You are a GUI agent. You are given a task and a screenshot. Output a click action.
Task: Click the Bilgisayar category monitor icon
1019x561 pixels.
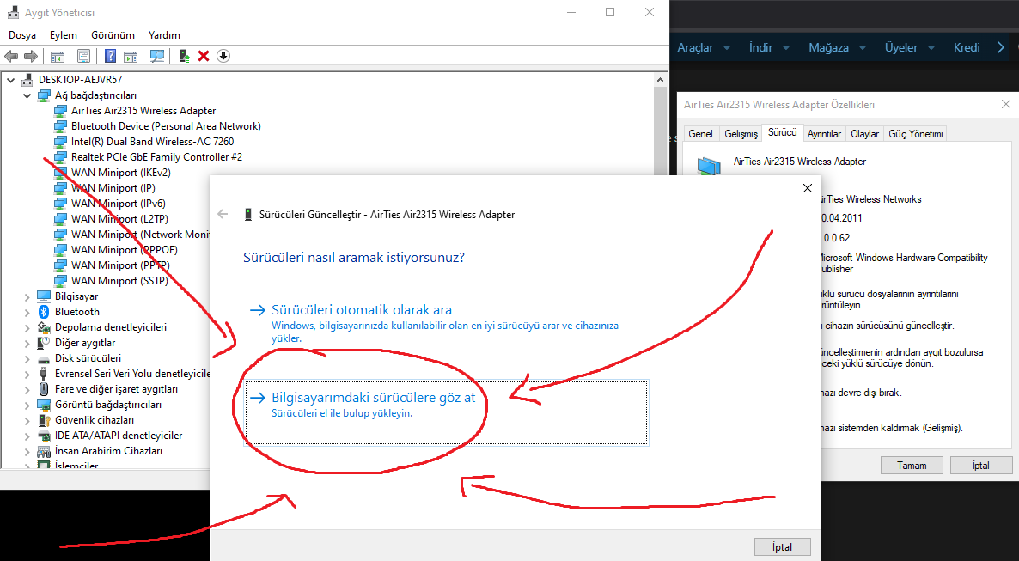[x=44, y=296]
